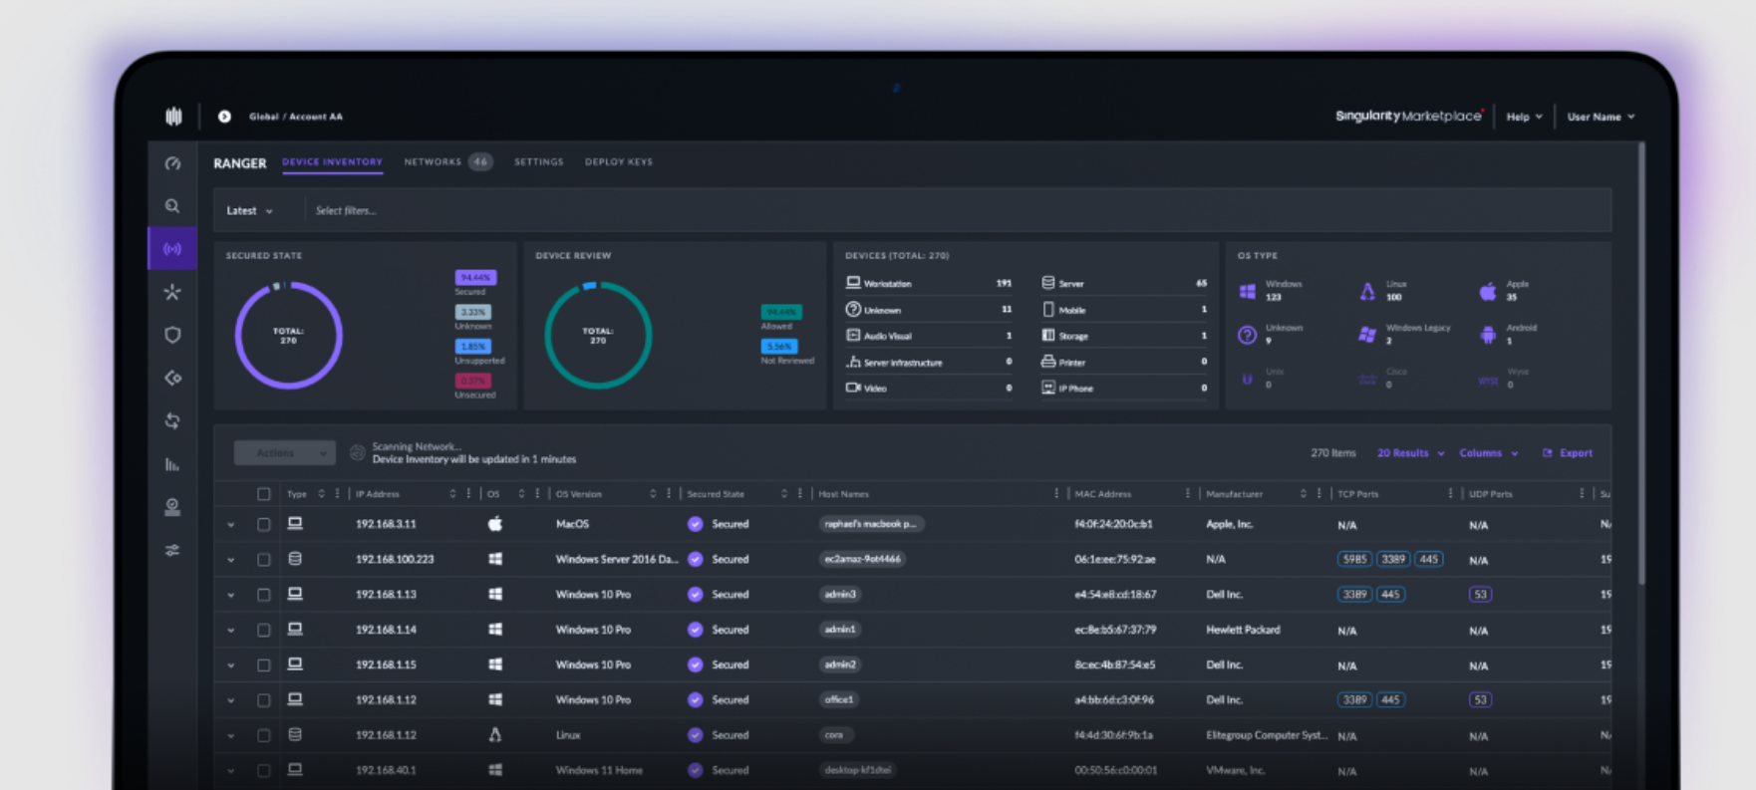Open the Actions dropdown

coord(285,453)
